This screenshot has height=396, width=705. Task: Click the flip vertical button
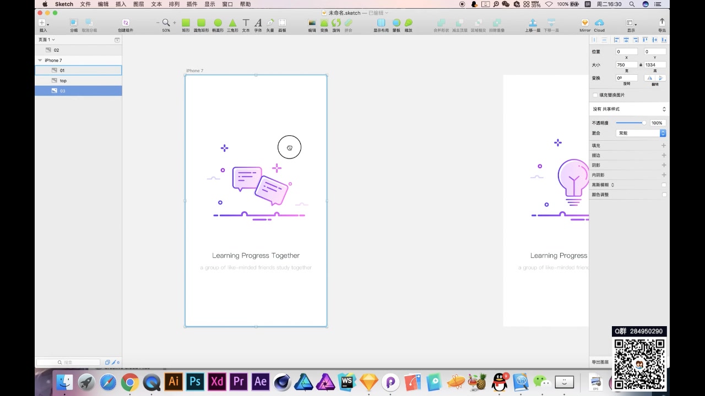660,78
